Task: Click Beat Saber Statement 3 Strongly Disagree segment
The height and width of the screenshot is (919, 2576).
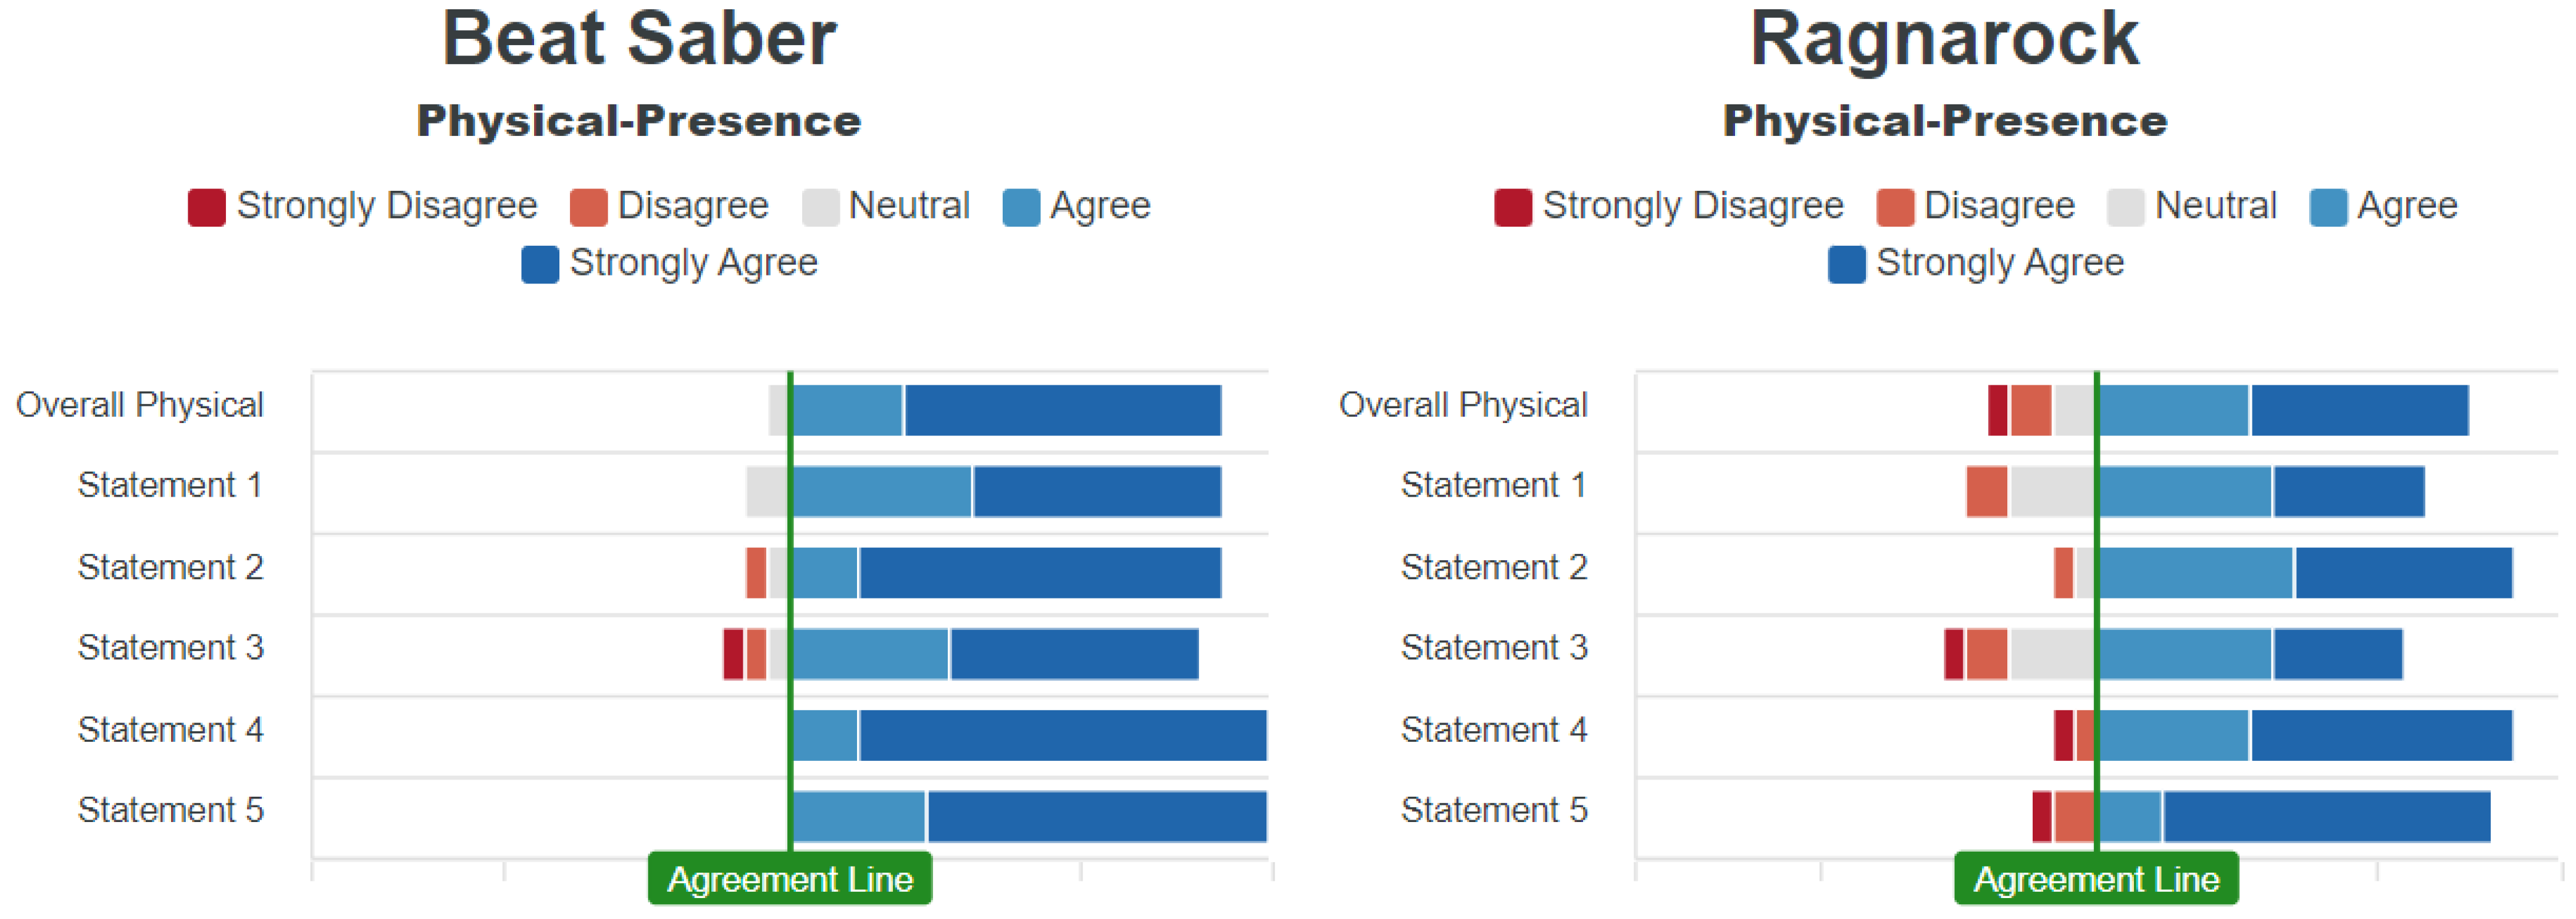Action: (x=733, y=654)
